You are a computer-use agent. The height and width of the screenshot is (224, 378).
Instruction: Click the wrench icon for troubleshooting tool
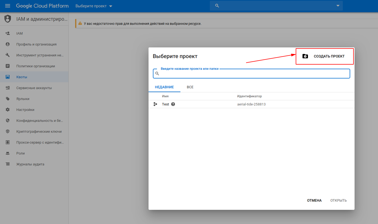coord(8,55)
